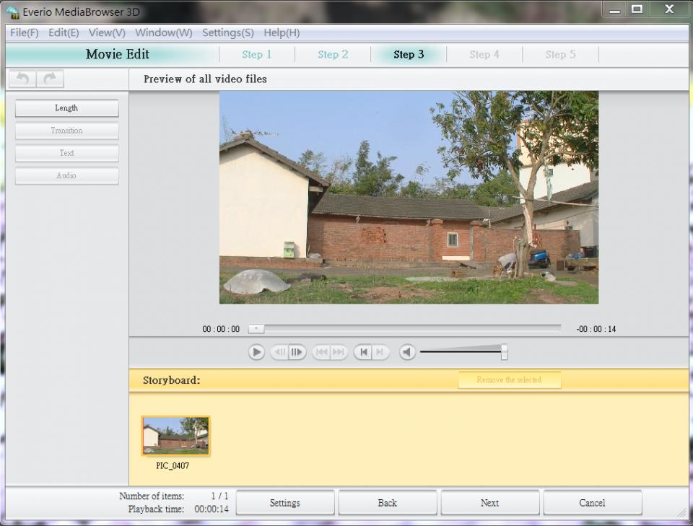Click the playback seek bar handle
Image resolution: width=693 pixels, height=526 pixels.
pos(256,329)
